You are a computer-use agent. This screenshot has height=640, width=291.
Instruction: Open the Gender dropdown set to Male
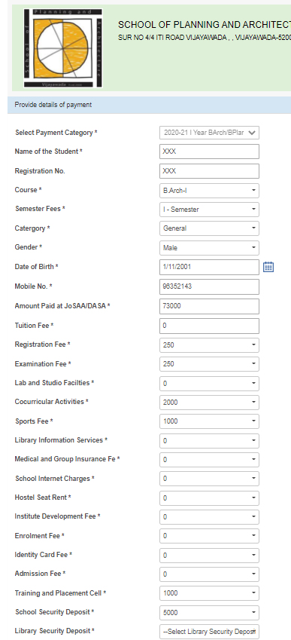click(209, 248)
